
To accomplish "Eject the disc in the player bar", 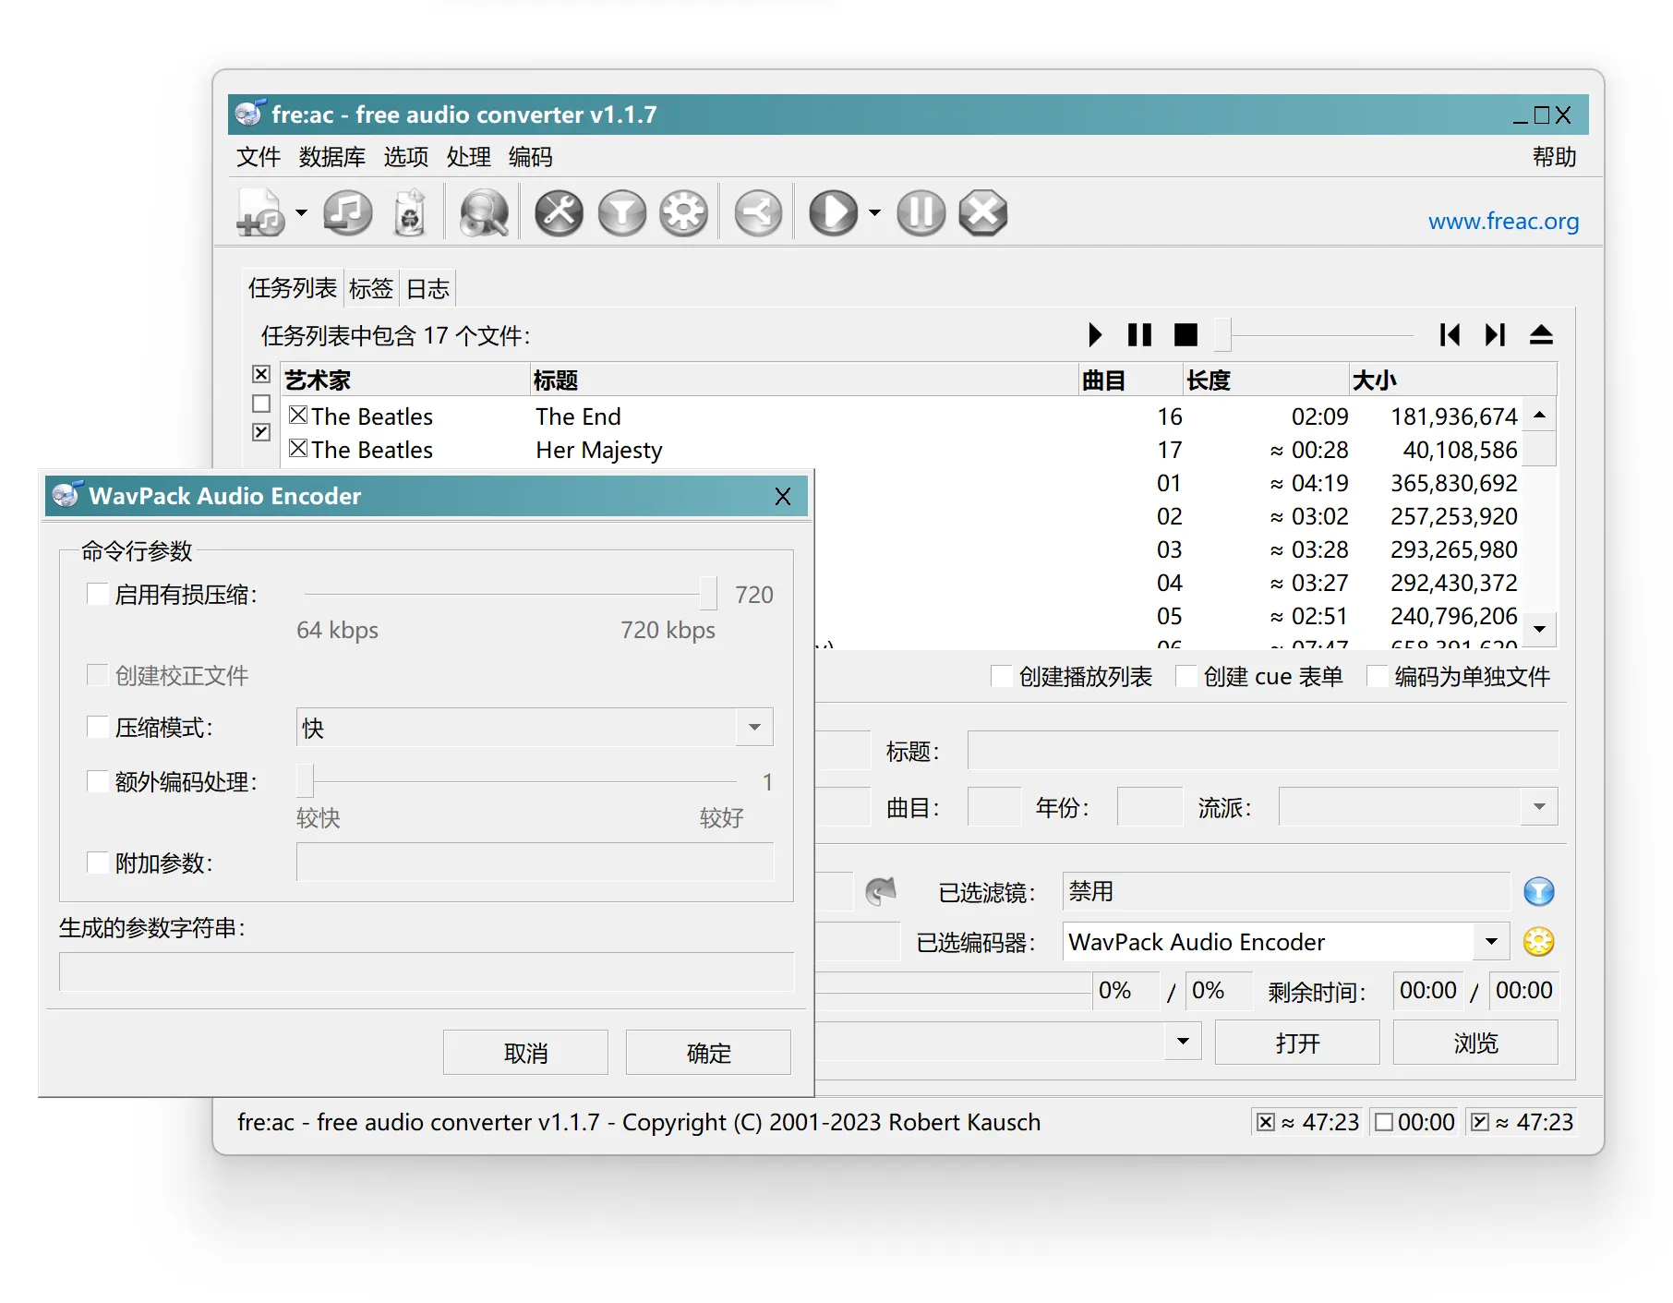I will click(1542, 335).
